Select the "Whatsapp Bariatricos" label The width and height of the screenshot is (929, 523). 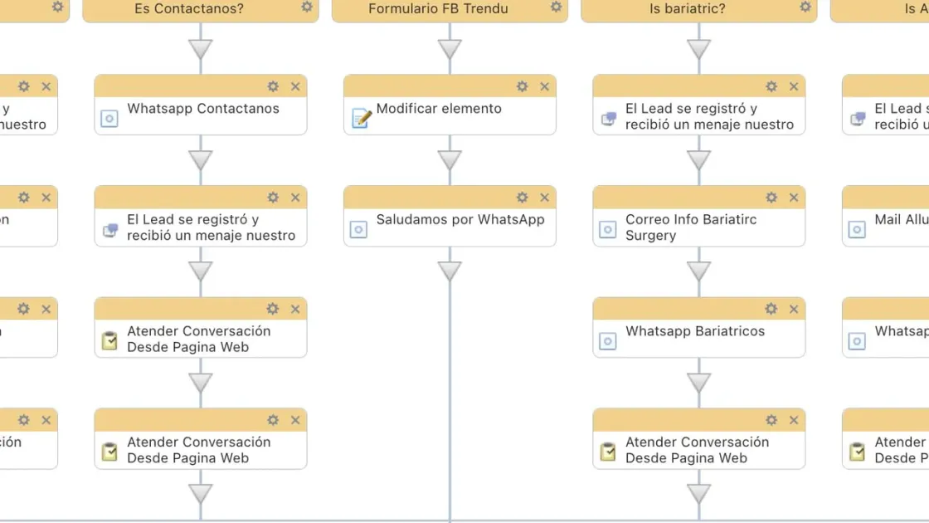click(695, 331)
